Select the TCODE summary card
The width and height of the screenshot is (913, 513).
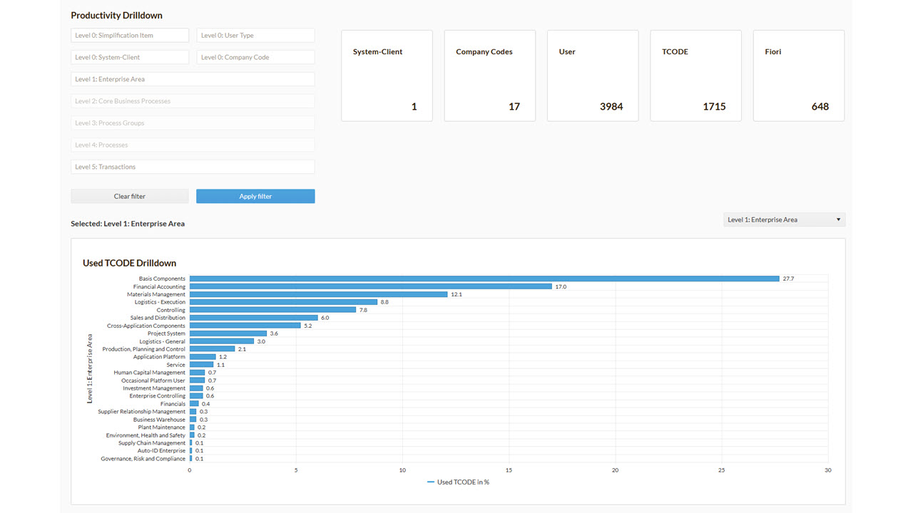[695, 76]
